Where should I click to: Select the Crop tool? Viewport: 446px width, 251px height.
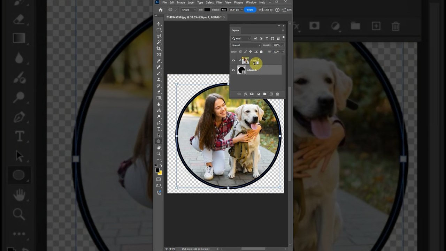pos(159,48)
